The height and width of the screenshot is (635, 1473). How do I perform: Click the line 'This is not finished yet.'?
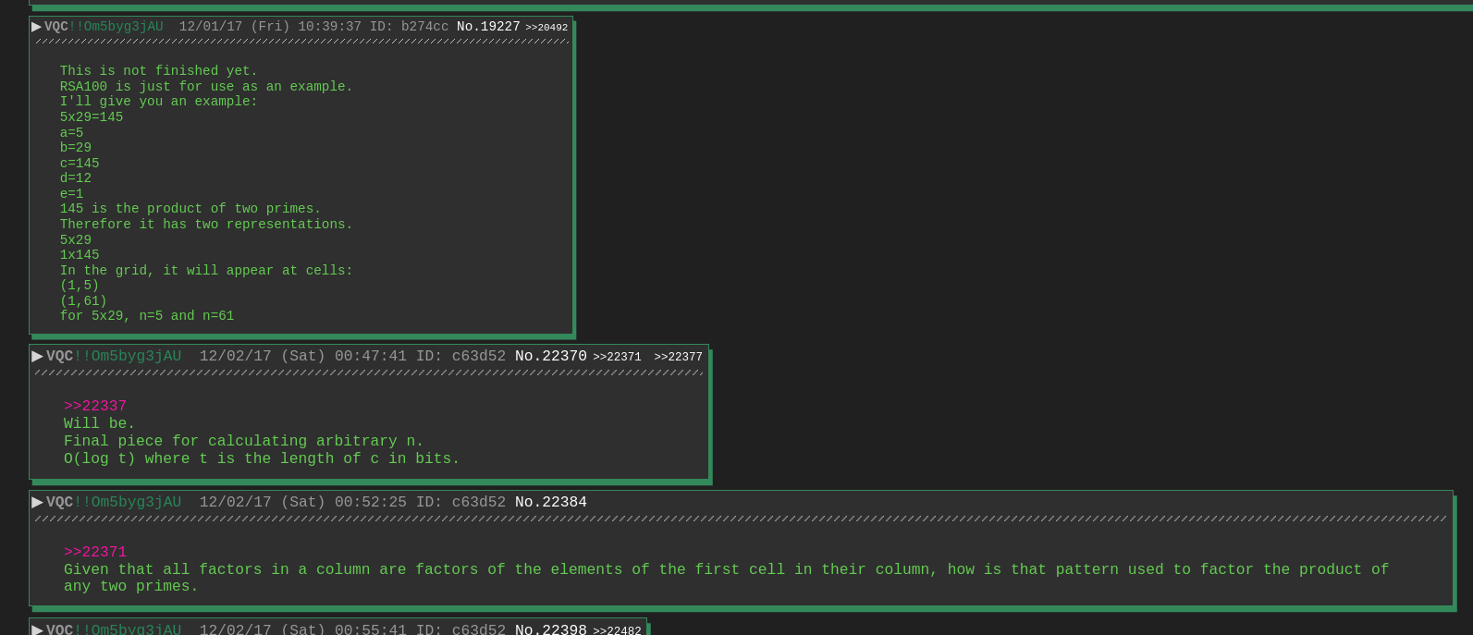click(159, 71)
